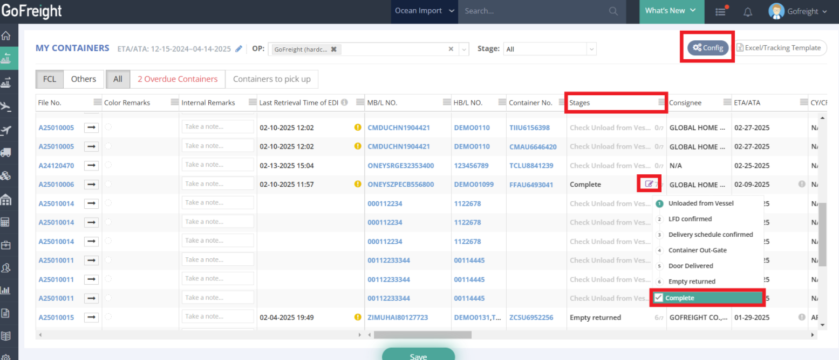The height and width of the screenshot is (360, 839).
Task: Click the Config button
Action: pyautogui.click(x=707, y=48)
